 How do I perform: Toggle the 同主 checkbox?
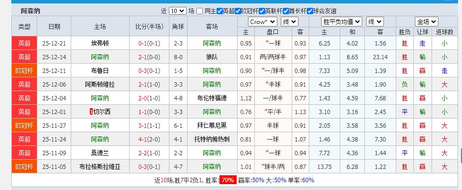tap(200, 11)
